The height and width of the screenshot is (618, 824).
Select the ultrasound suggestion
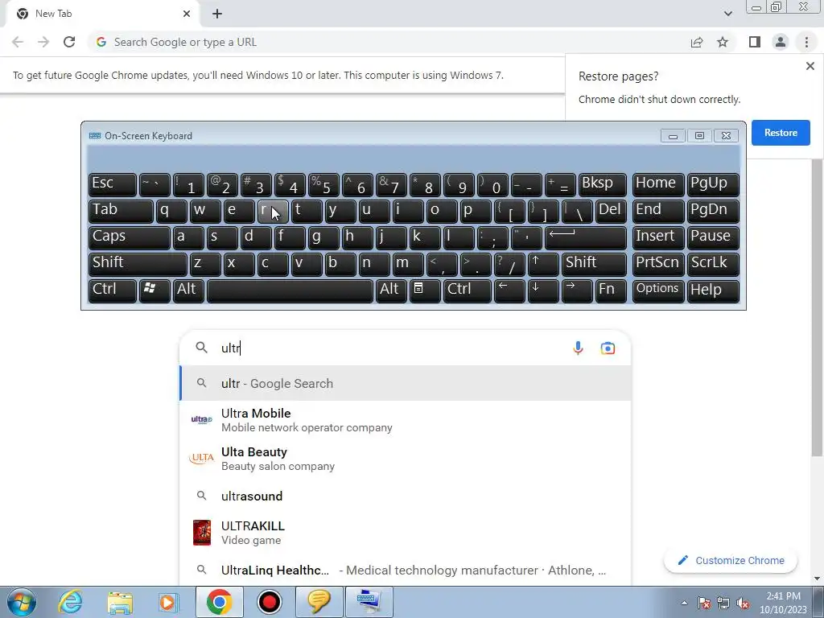coord(405,496)
